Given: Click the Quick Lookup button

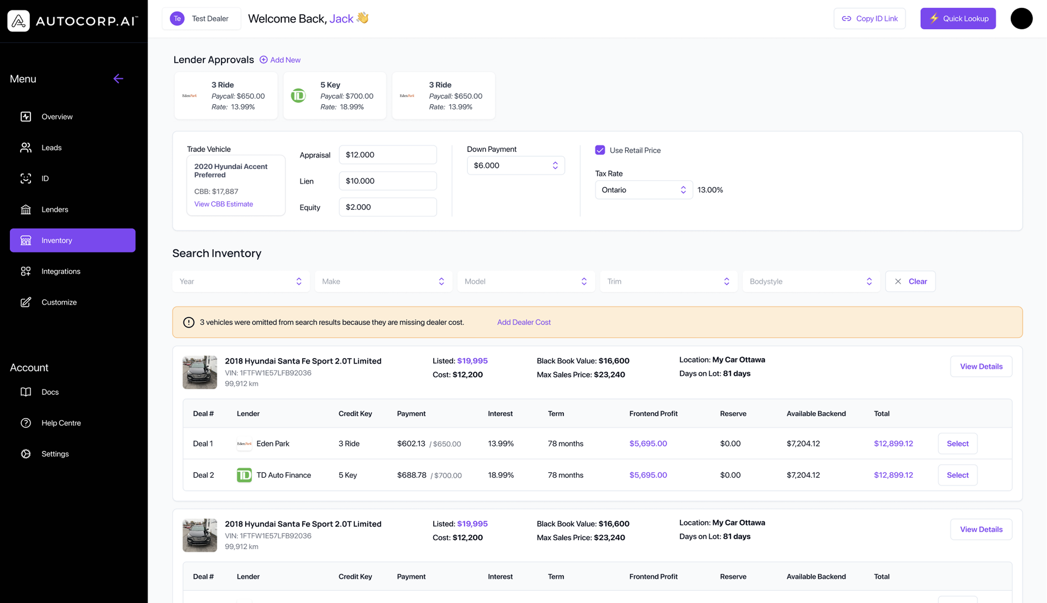Looking at the screenshot, I should tap(958, 19).
